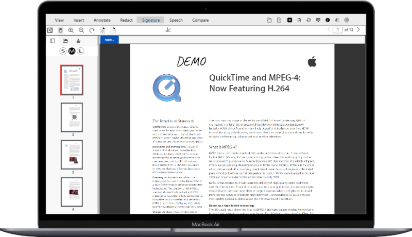Viewport: 412px width, 237px height.
Task: Click the zoom out magnifier
Action: tap(81, 30)
